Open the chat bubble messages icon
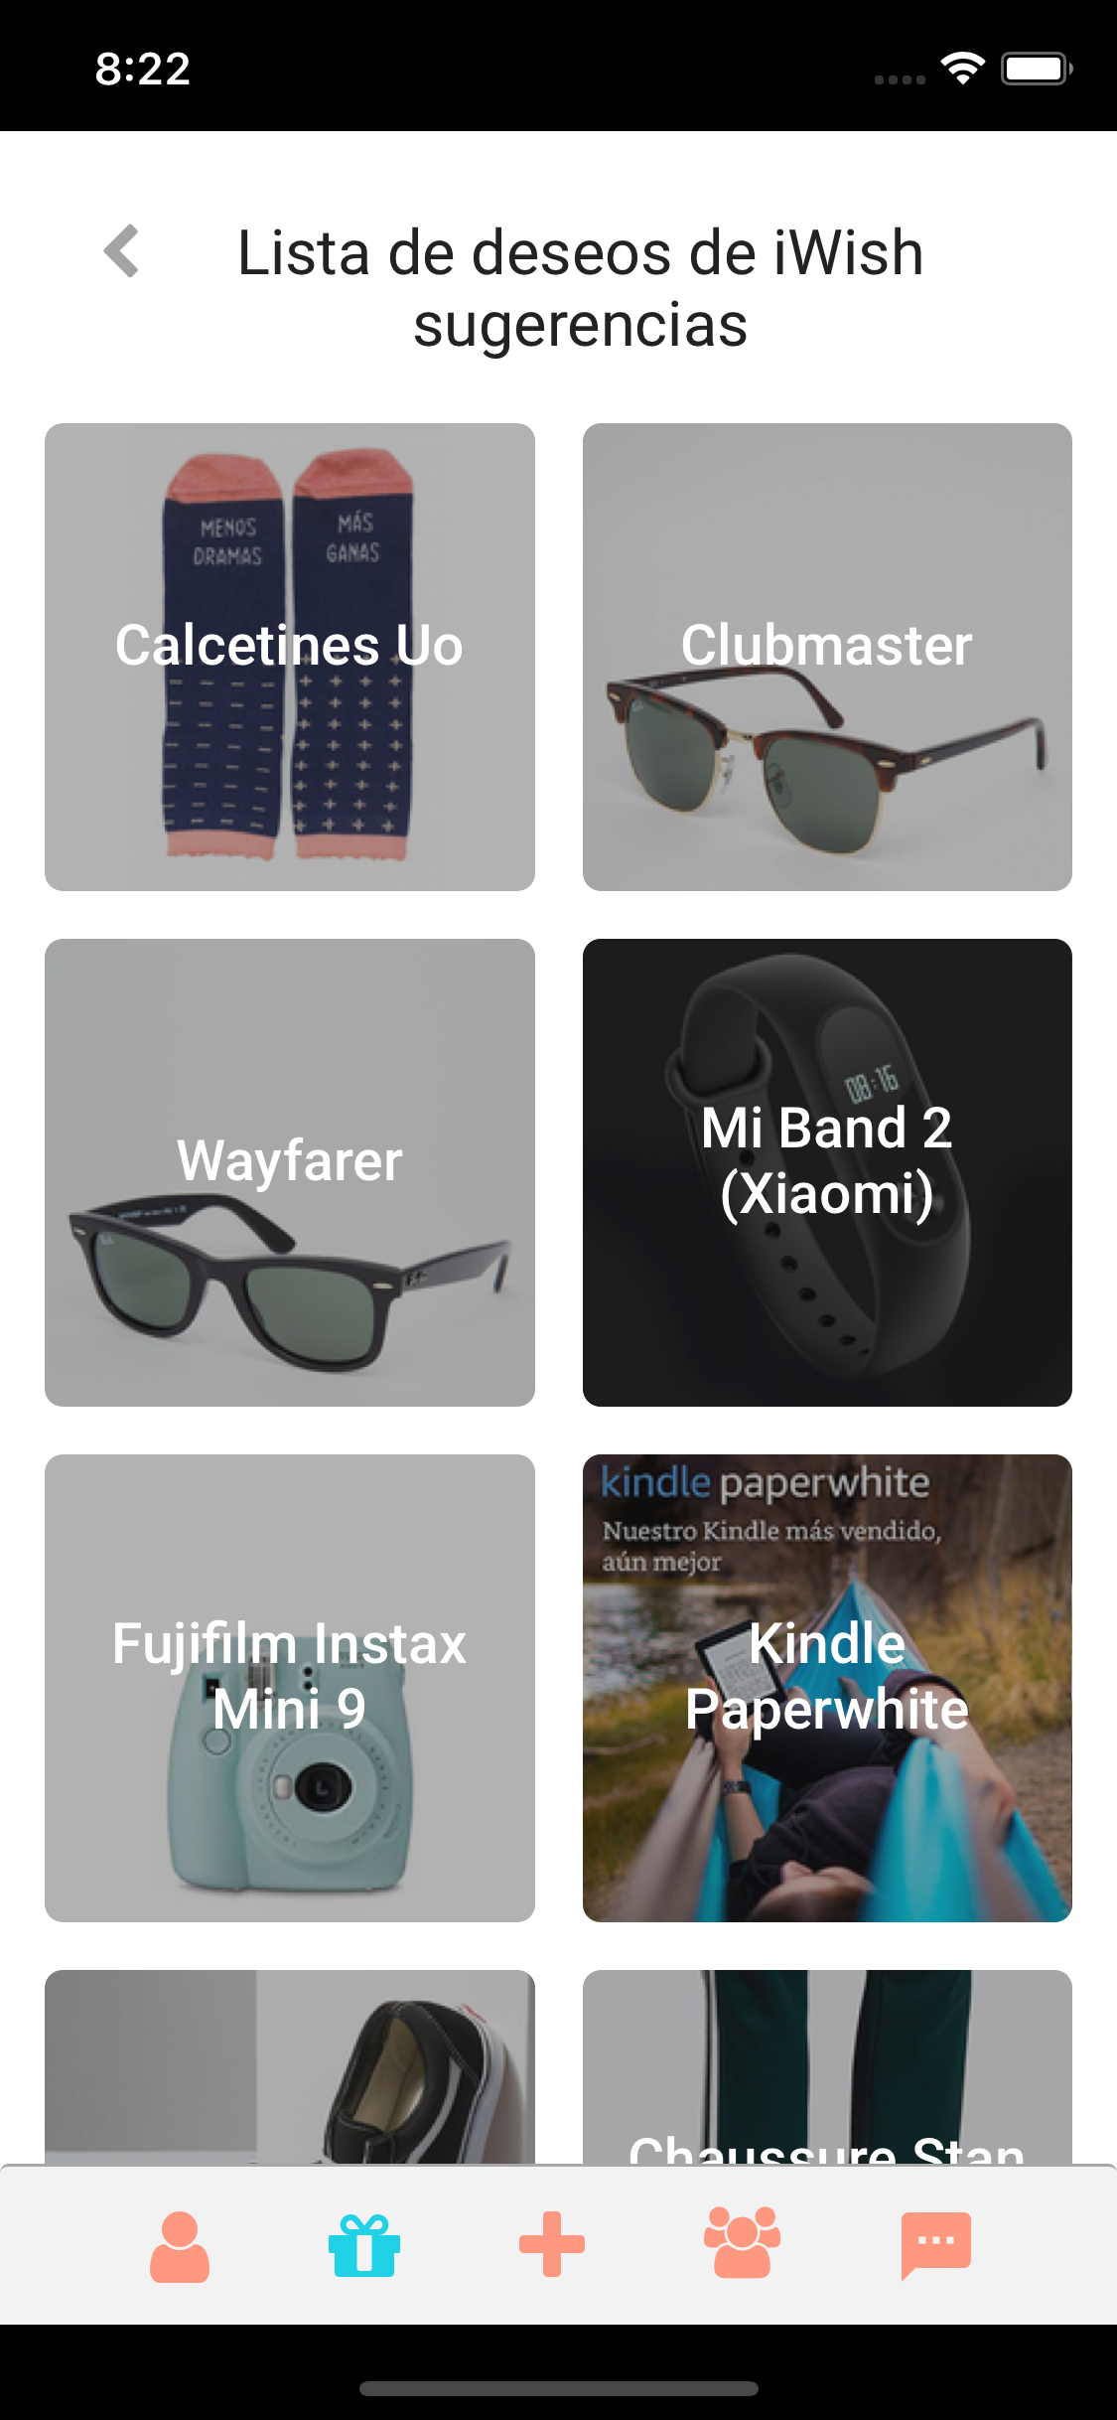Image resolution: width=1117 pixels, height=2420 pixels. tap(935, 2245)
